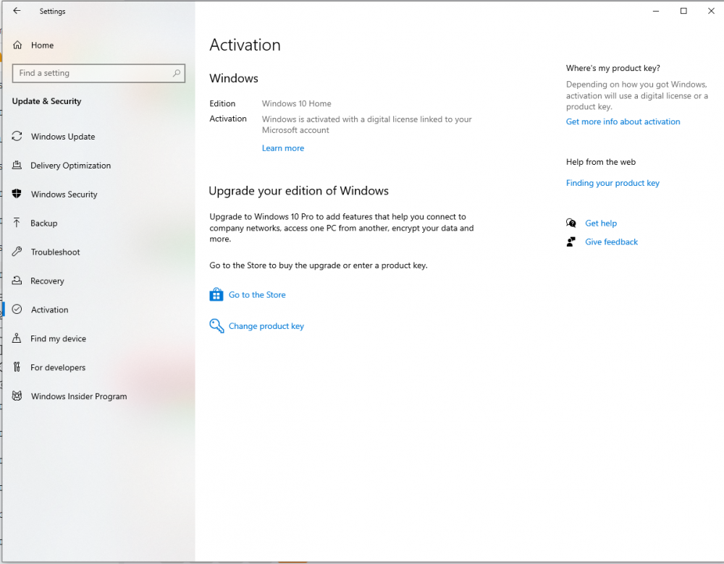Click the Give feedback link
Image resolution: width=724 pixels, height=564 pixels.
point(611,242)
